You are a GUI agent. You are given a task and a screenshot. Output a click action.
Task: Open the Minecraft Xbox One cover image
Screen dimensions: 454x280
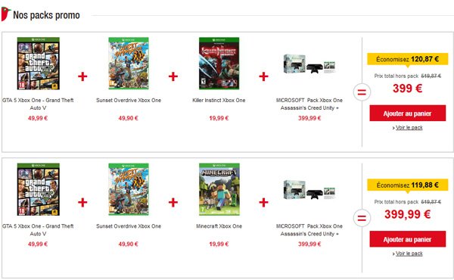click(219, 189)
